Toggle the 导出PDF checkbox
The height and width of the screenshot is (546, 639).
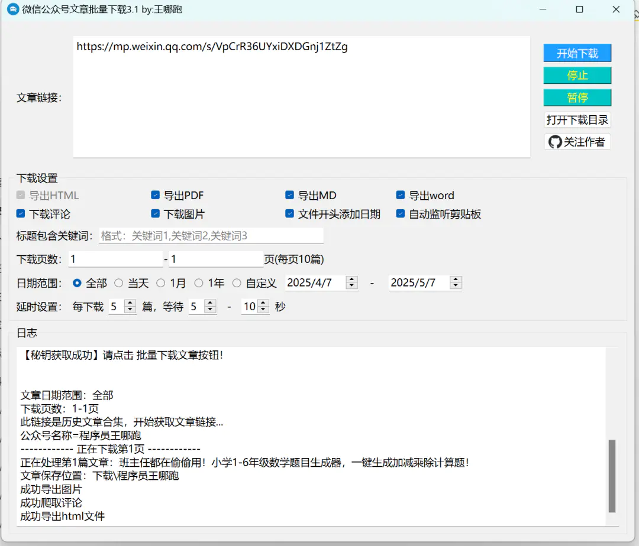click(155, 195)
